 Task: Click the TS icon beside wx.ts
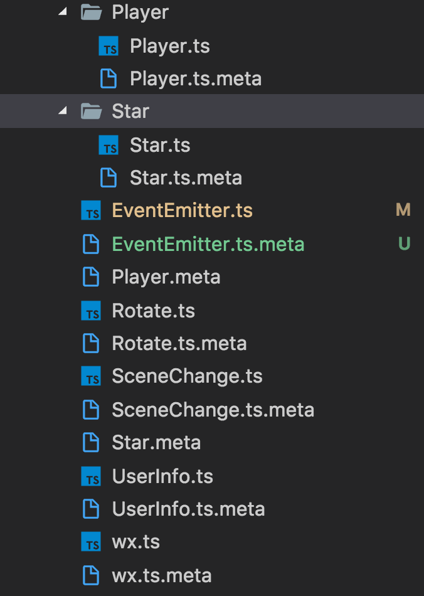coord(92,542)
